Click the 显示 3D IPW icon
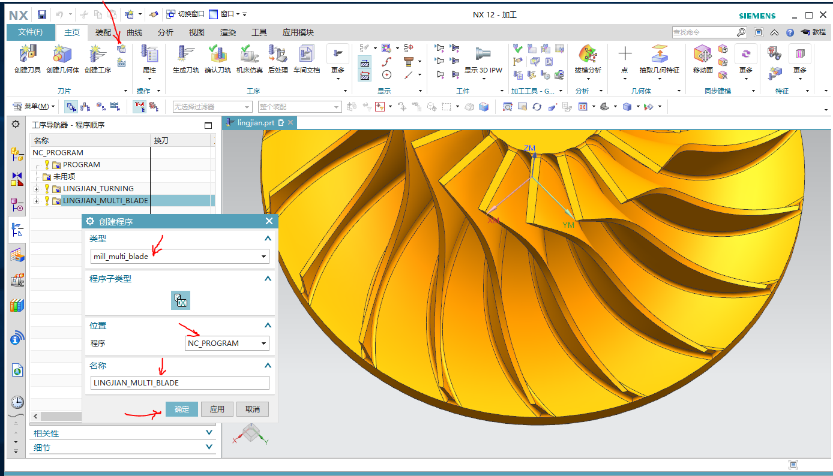The image size is (833, 476). 483,55
